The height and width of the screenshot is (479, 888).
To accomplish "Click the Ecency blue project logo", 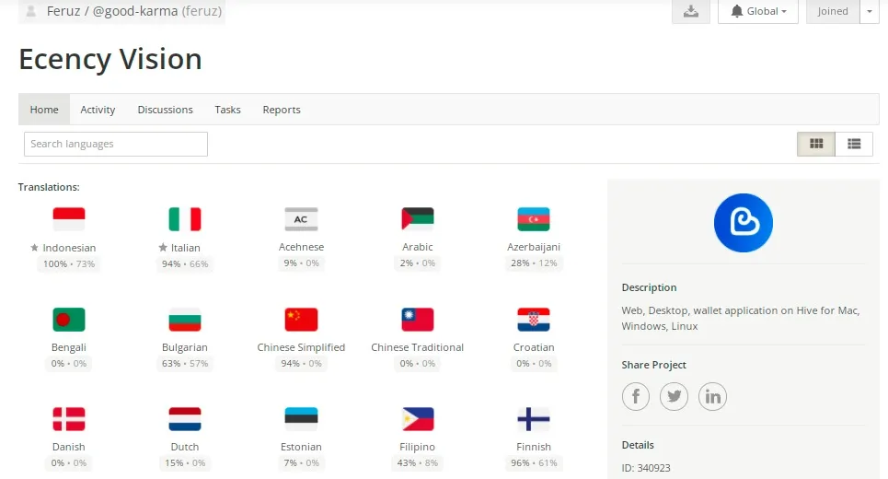I will tap(743, 223).
